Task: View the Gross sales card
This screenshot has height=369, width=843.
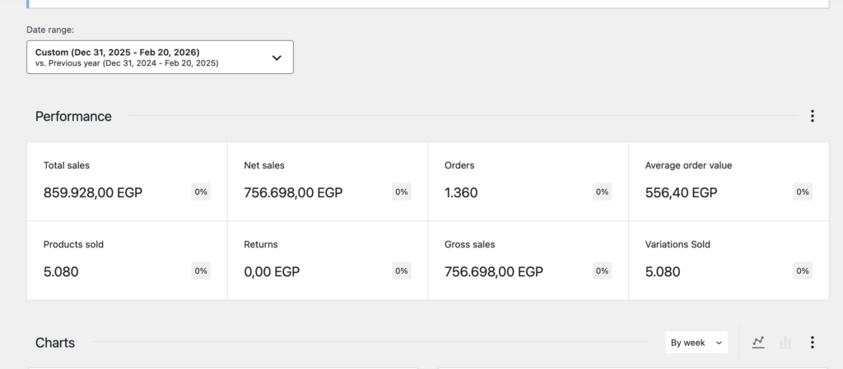Action: 528,261
